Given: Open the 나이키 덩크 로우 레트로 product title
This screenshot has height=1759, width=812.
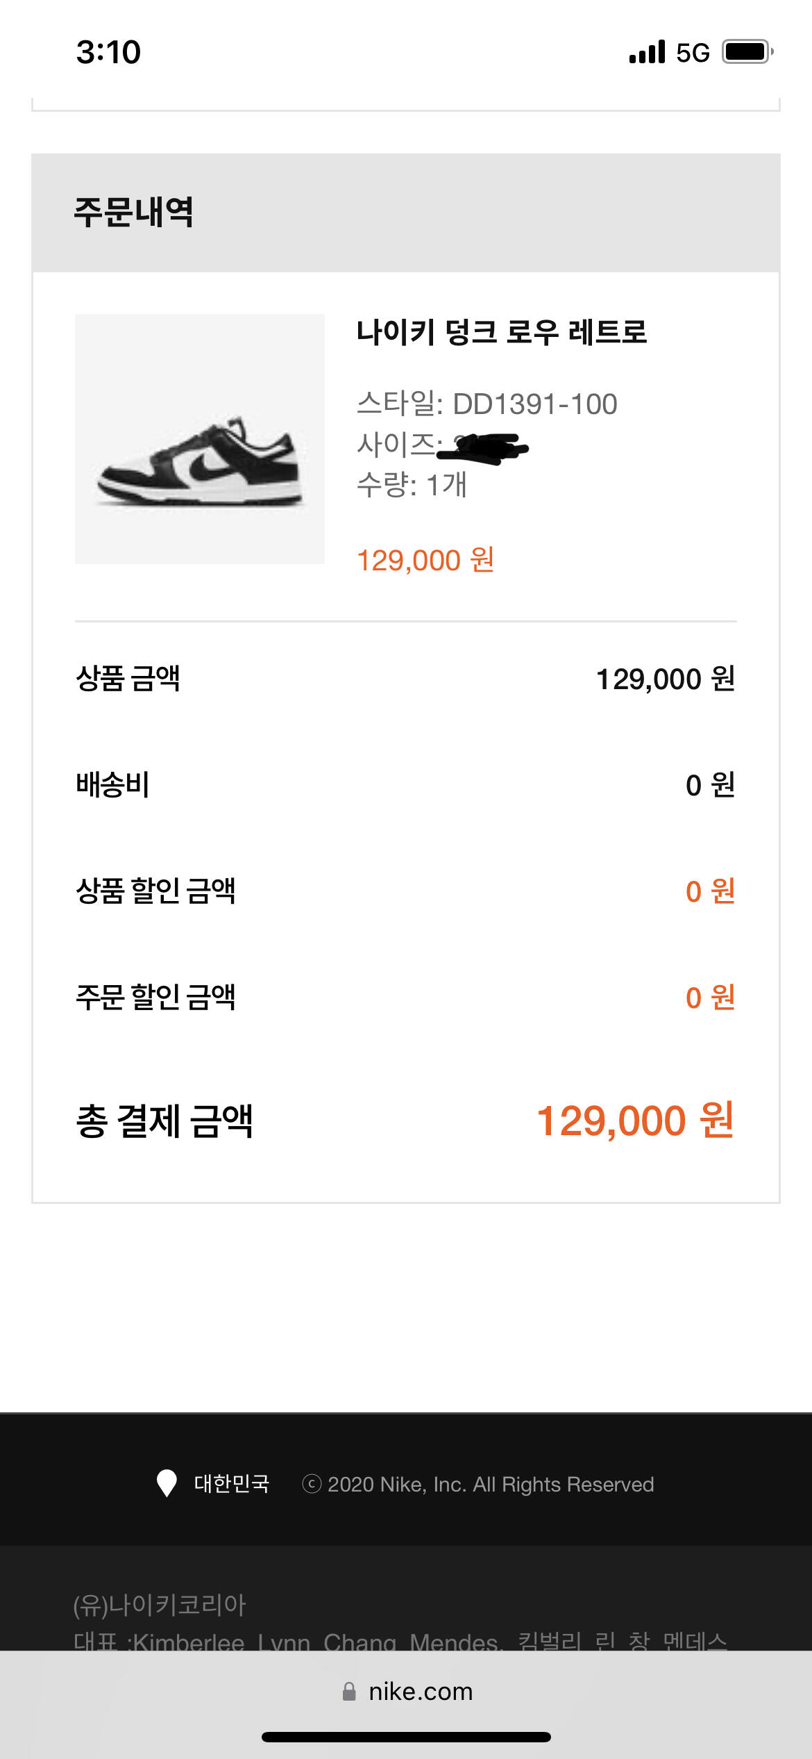Looking at the screenshot, I should [x=501, y=332].
